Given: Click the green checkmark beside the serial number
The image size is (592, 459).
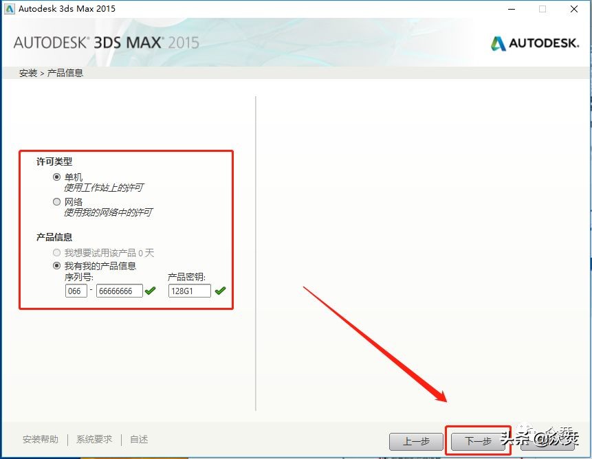Looking at the screenshot, I should click(x=151, y=291).
